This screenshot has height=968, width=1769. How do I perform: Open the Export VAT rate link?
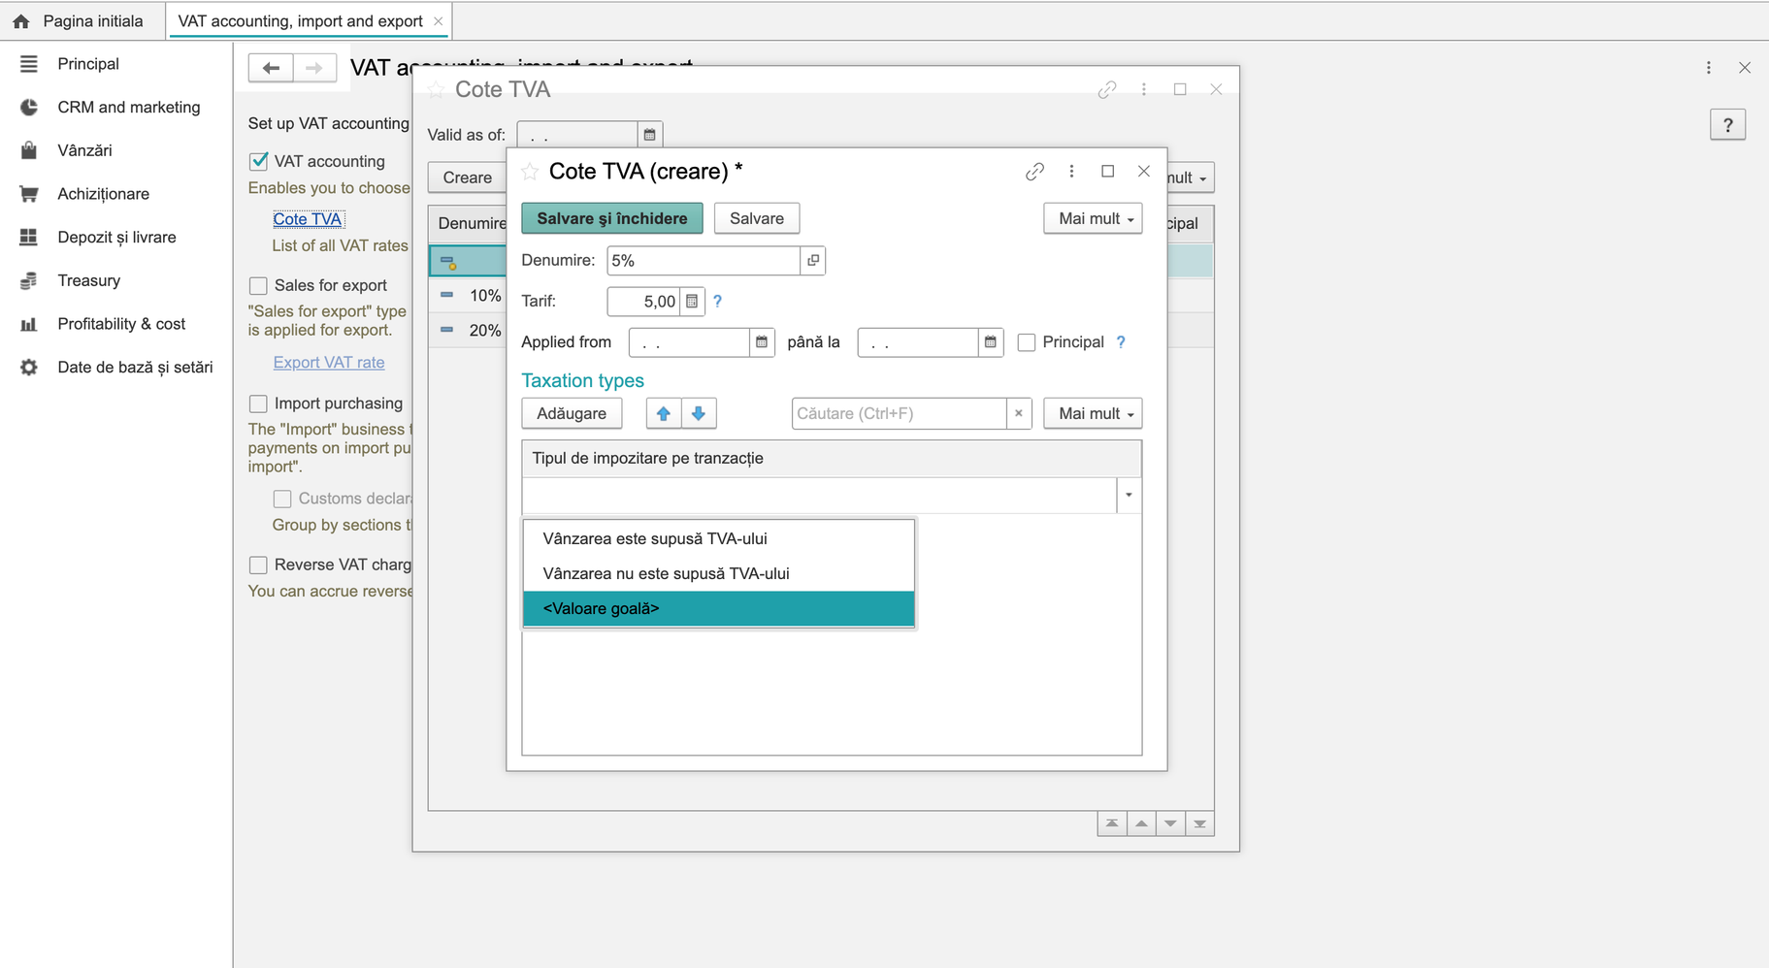(329, 362)
